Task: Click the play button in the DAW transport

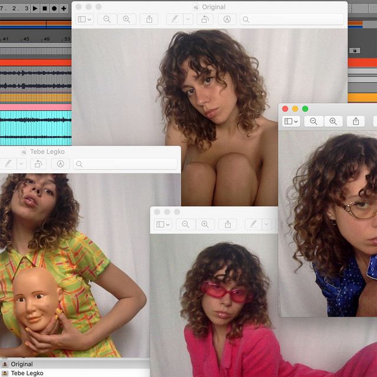Action: click(x=35, y=8)
